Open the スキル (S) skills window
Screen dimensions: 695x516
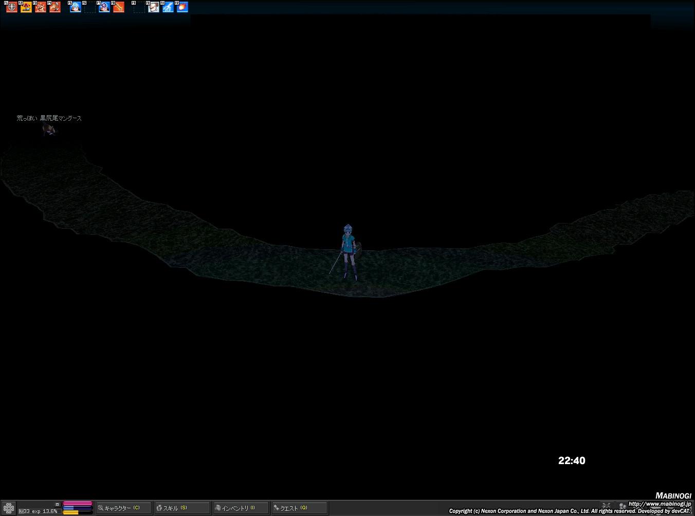click(x=182, y=508)
